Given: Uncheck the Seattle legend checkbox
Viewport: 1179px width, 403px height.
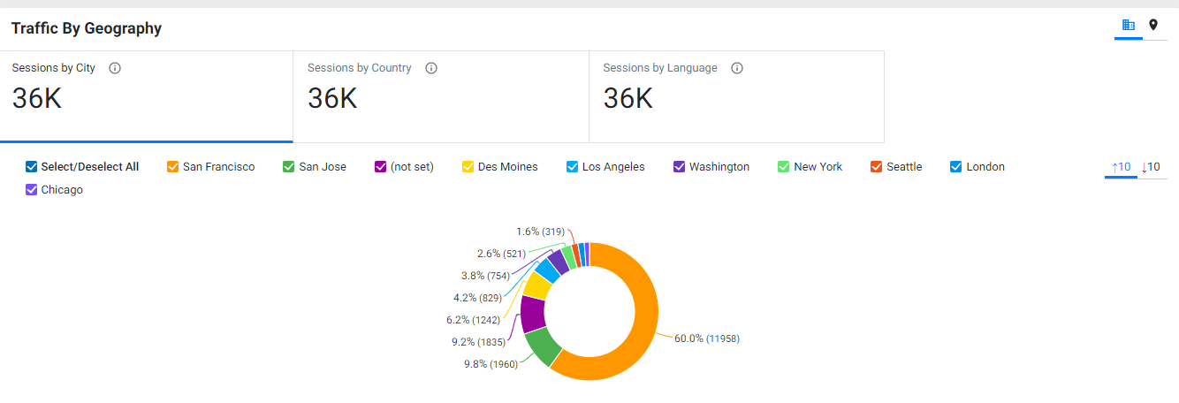Looking at the screenshot, I should (877, 167).
